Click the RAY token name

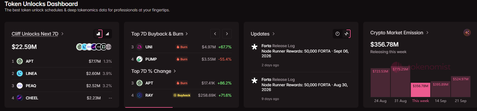tap(149, 95)
